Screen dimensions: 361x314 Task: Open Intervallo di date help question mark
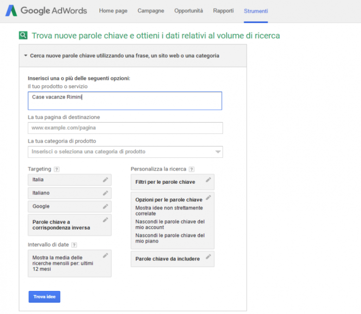[x=74, y=245]
